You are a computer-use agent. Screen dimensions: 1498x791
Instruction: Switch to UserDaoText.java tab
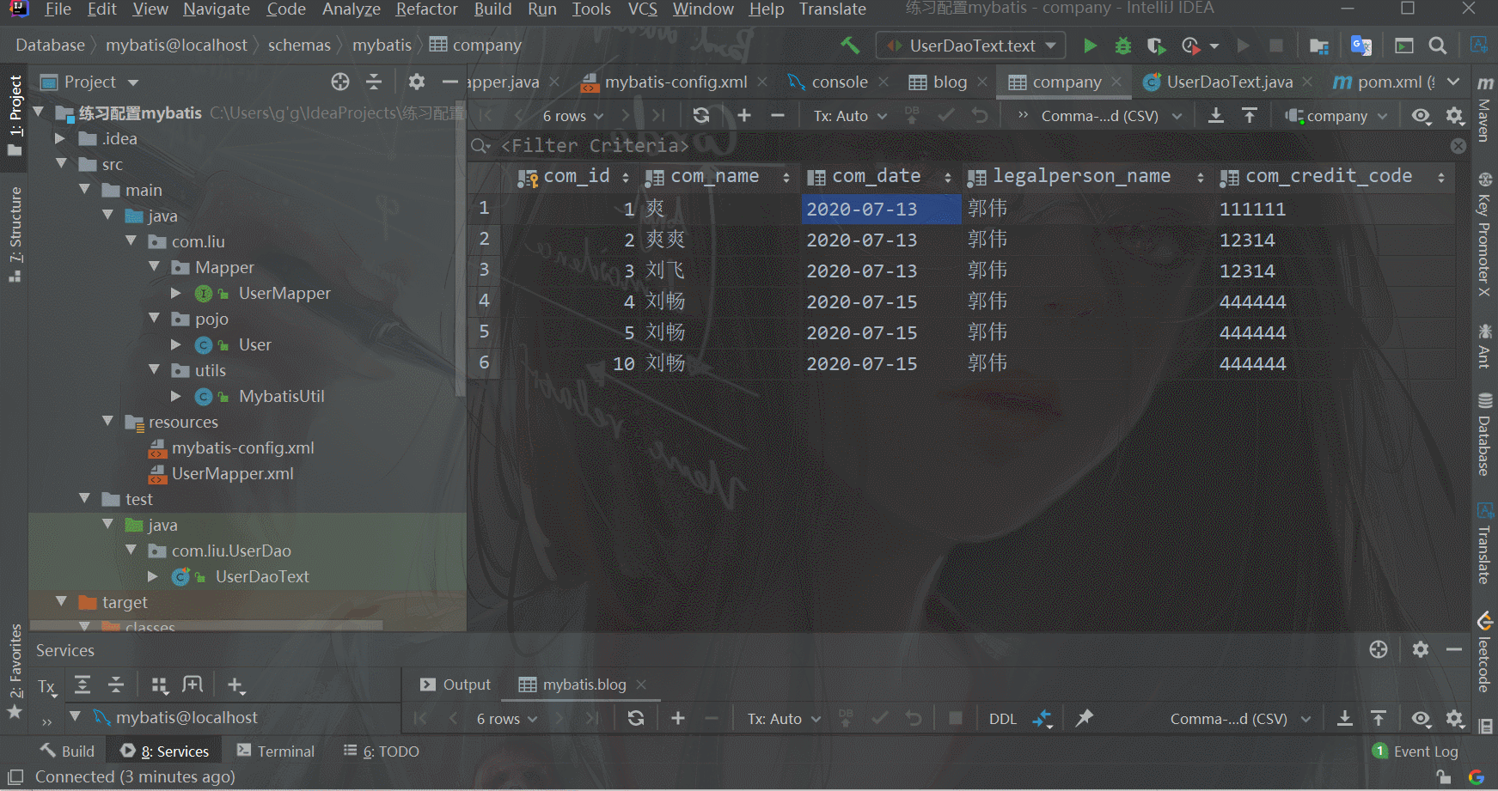[x=1229, y=82]
